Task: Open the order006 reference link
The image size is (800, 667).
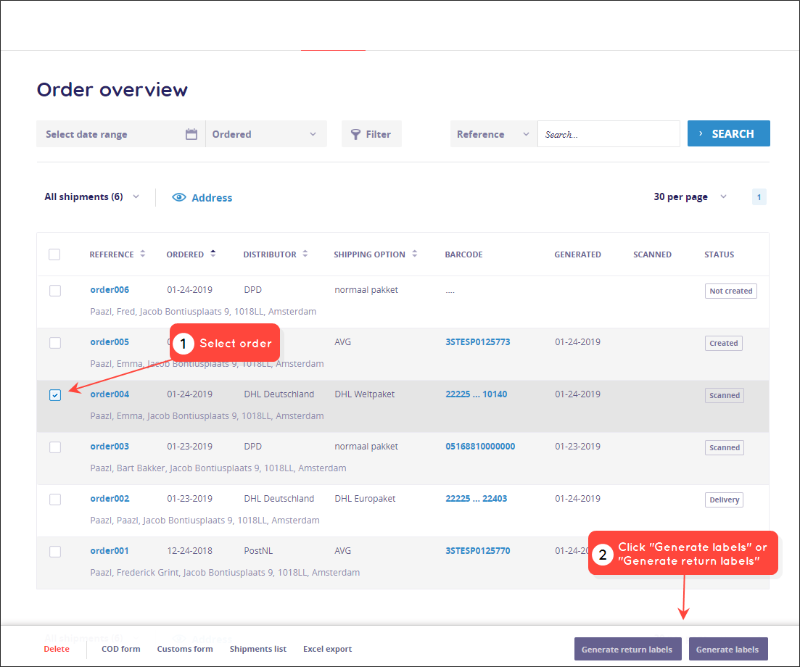Action: tap(110, 290)
